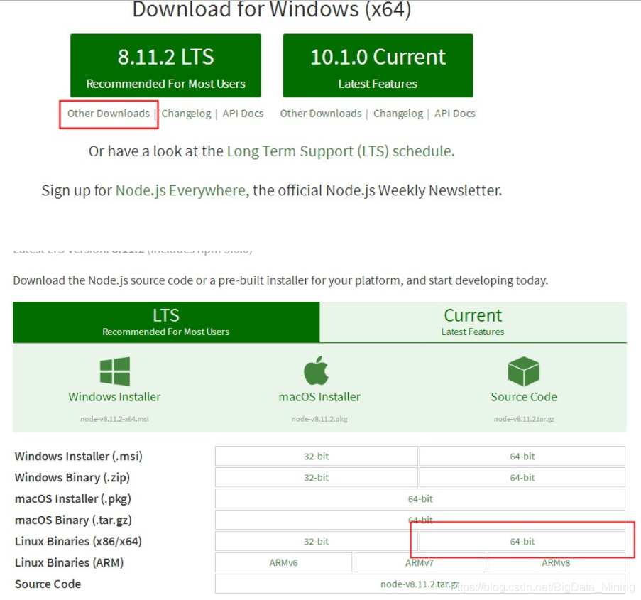
Task: Download Windows Installer (.msi) 64-bit
Action: [522, 456]
